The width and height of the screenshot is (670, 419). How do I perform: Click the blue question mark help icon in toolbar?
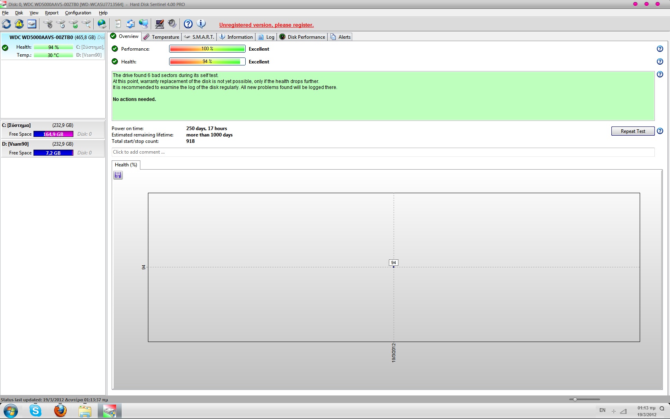(x=188, y=24)
